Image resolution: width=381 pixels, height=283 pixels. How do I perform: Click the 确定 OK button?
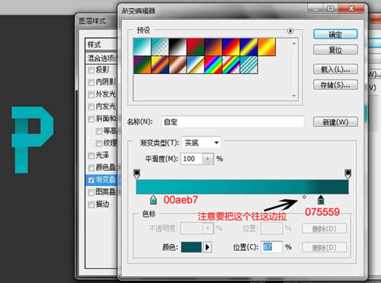coord(335,34)
